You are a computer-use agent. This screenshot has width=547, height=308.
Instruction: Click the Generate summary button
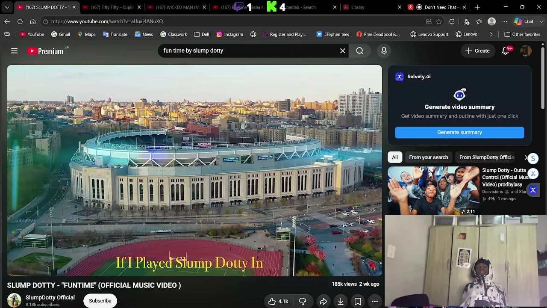459,133
